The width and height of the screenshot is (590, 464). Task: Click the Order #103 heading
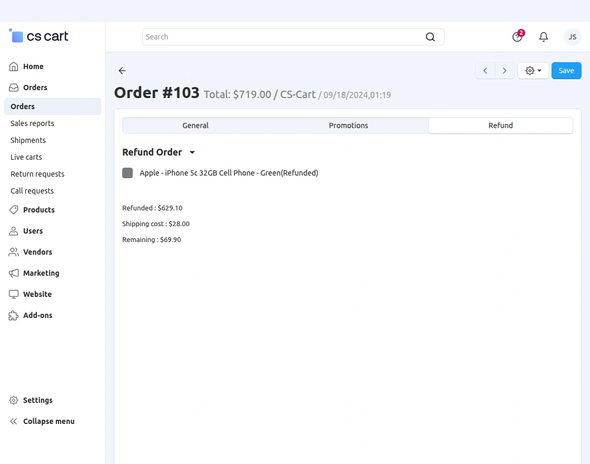156,93
